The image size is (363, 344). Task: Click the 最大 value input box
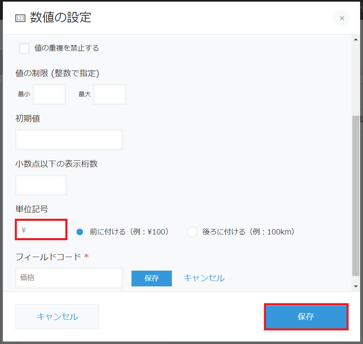(x=110, y=94)
